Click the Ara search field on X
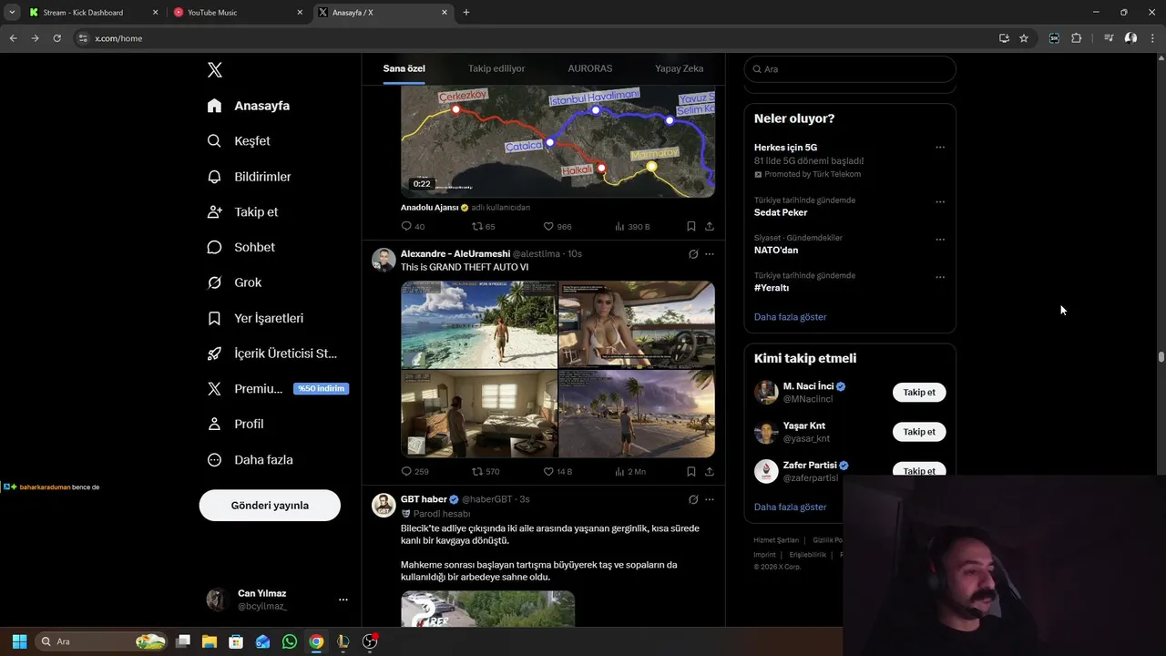Image resolution: width=1166 pixels, height=656 pixels. tap(850, 69)
